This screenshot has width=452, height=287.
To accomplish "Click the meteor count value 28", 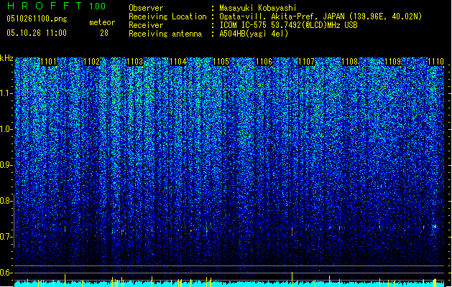I will tap(104, 33).
